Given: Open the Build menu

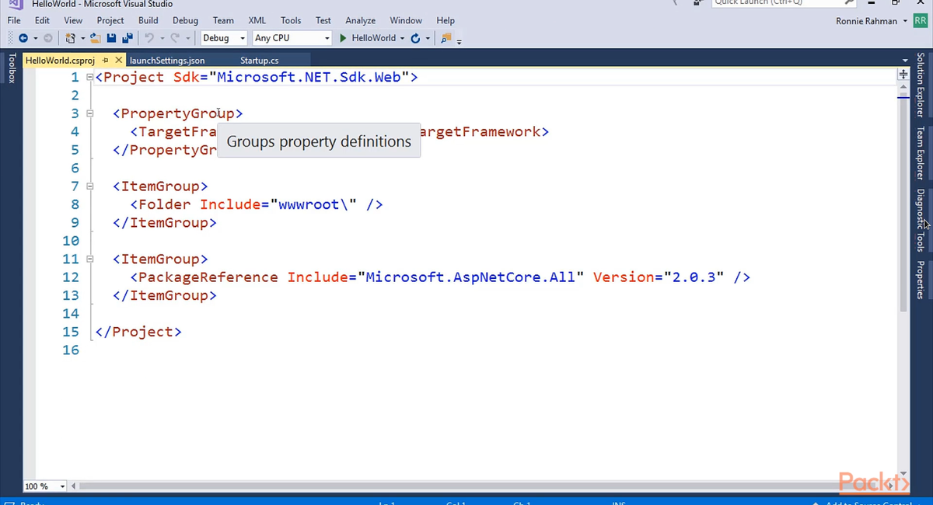Looking at the screenshot, I should tap(148, 20).
